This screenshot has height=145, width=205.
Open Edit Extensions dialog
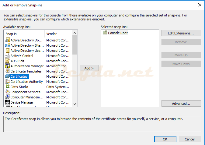(181, 33)
